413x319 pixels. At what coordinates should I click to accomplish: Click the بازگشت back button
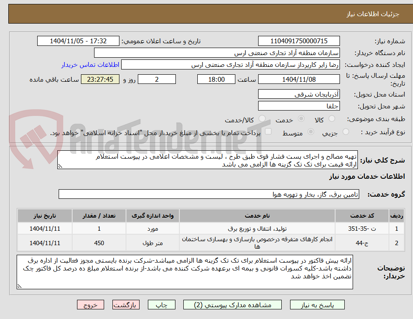(x=126, y=305)
